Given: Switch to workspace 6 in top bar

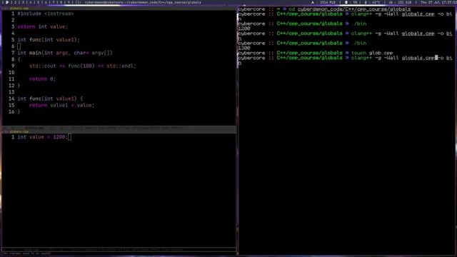Looking at the screenshot, I should 46,2.
